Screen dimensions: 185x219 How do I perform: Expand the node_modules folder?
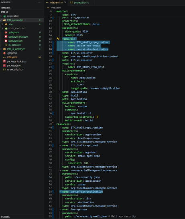point(2,28)
